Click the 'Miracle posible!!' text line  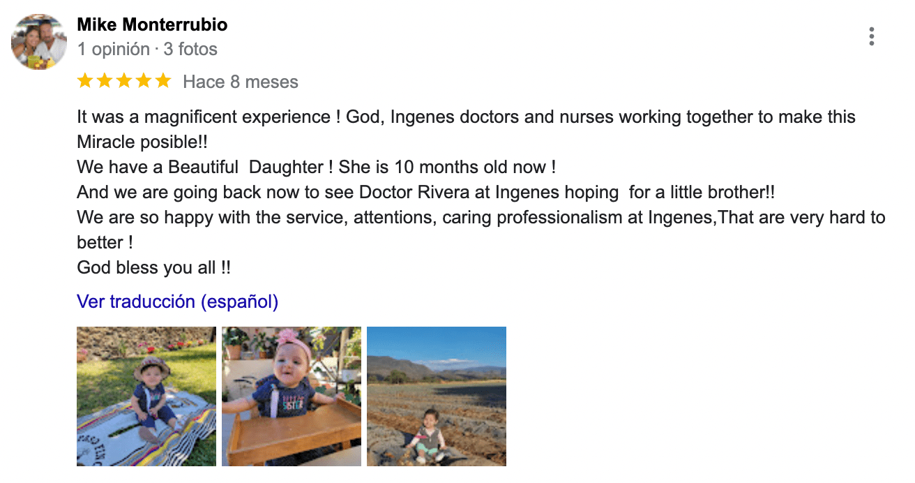pyautogui.click(x=142, y=142)
